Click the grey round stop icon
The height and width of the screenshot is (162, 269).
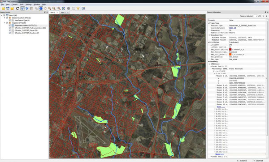click(69, 9)
